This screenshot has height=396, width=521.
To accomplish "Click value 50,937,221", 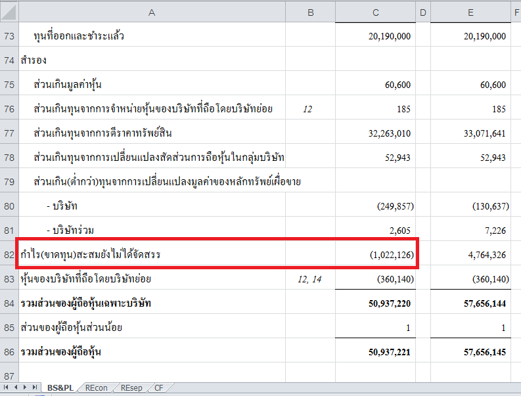I will click(390, 352).
